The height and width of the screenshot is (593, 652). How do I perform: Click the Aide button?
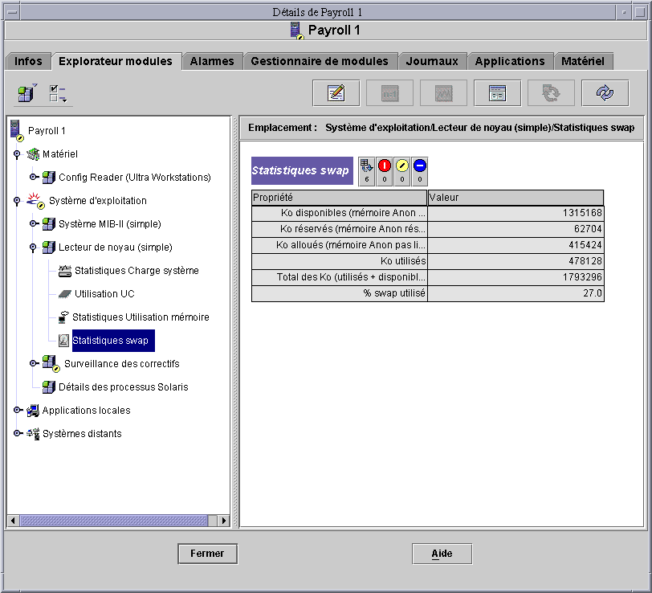coord(442,554)
